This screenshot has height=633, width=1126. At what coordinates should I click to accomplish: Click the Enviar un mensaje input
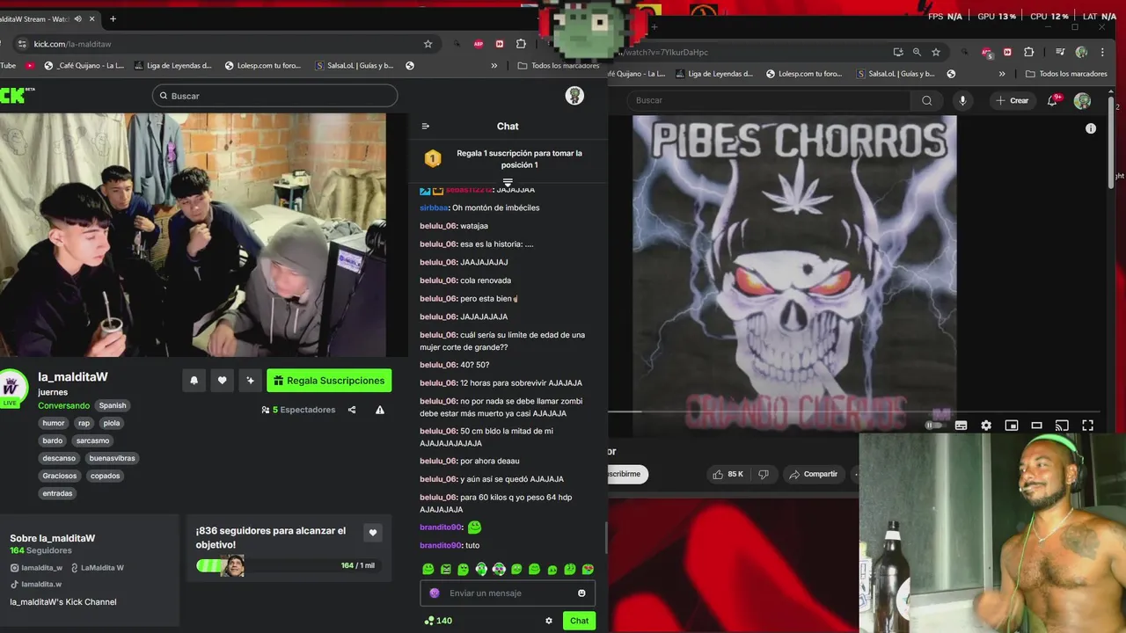[508, 593]
